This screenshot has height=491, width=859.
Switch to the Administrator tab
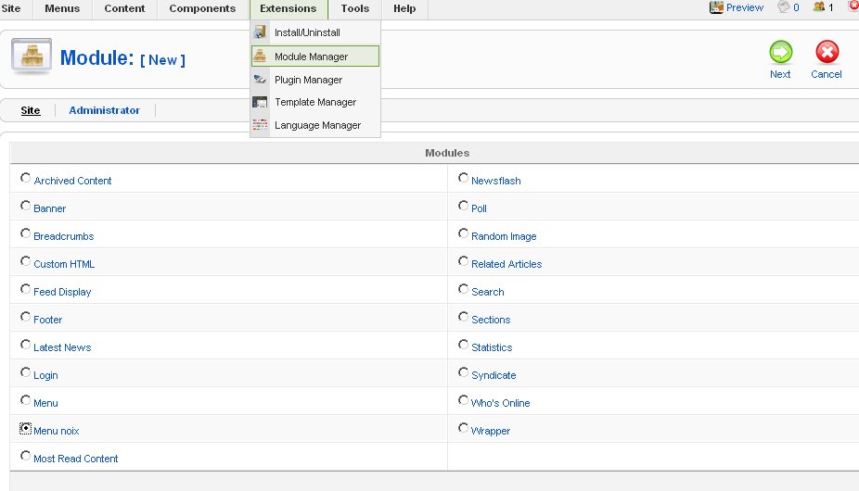coord(104,110)
